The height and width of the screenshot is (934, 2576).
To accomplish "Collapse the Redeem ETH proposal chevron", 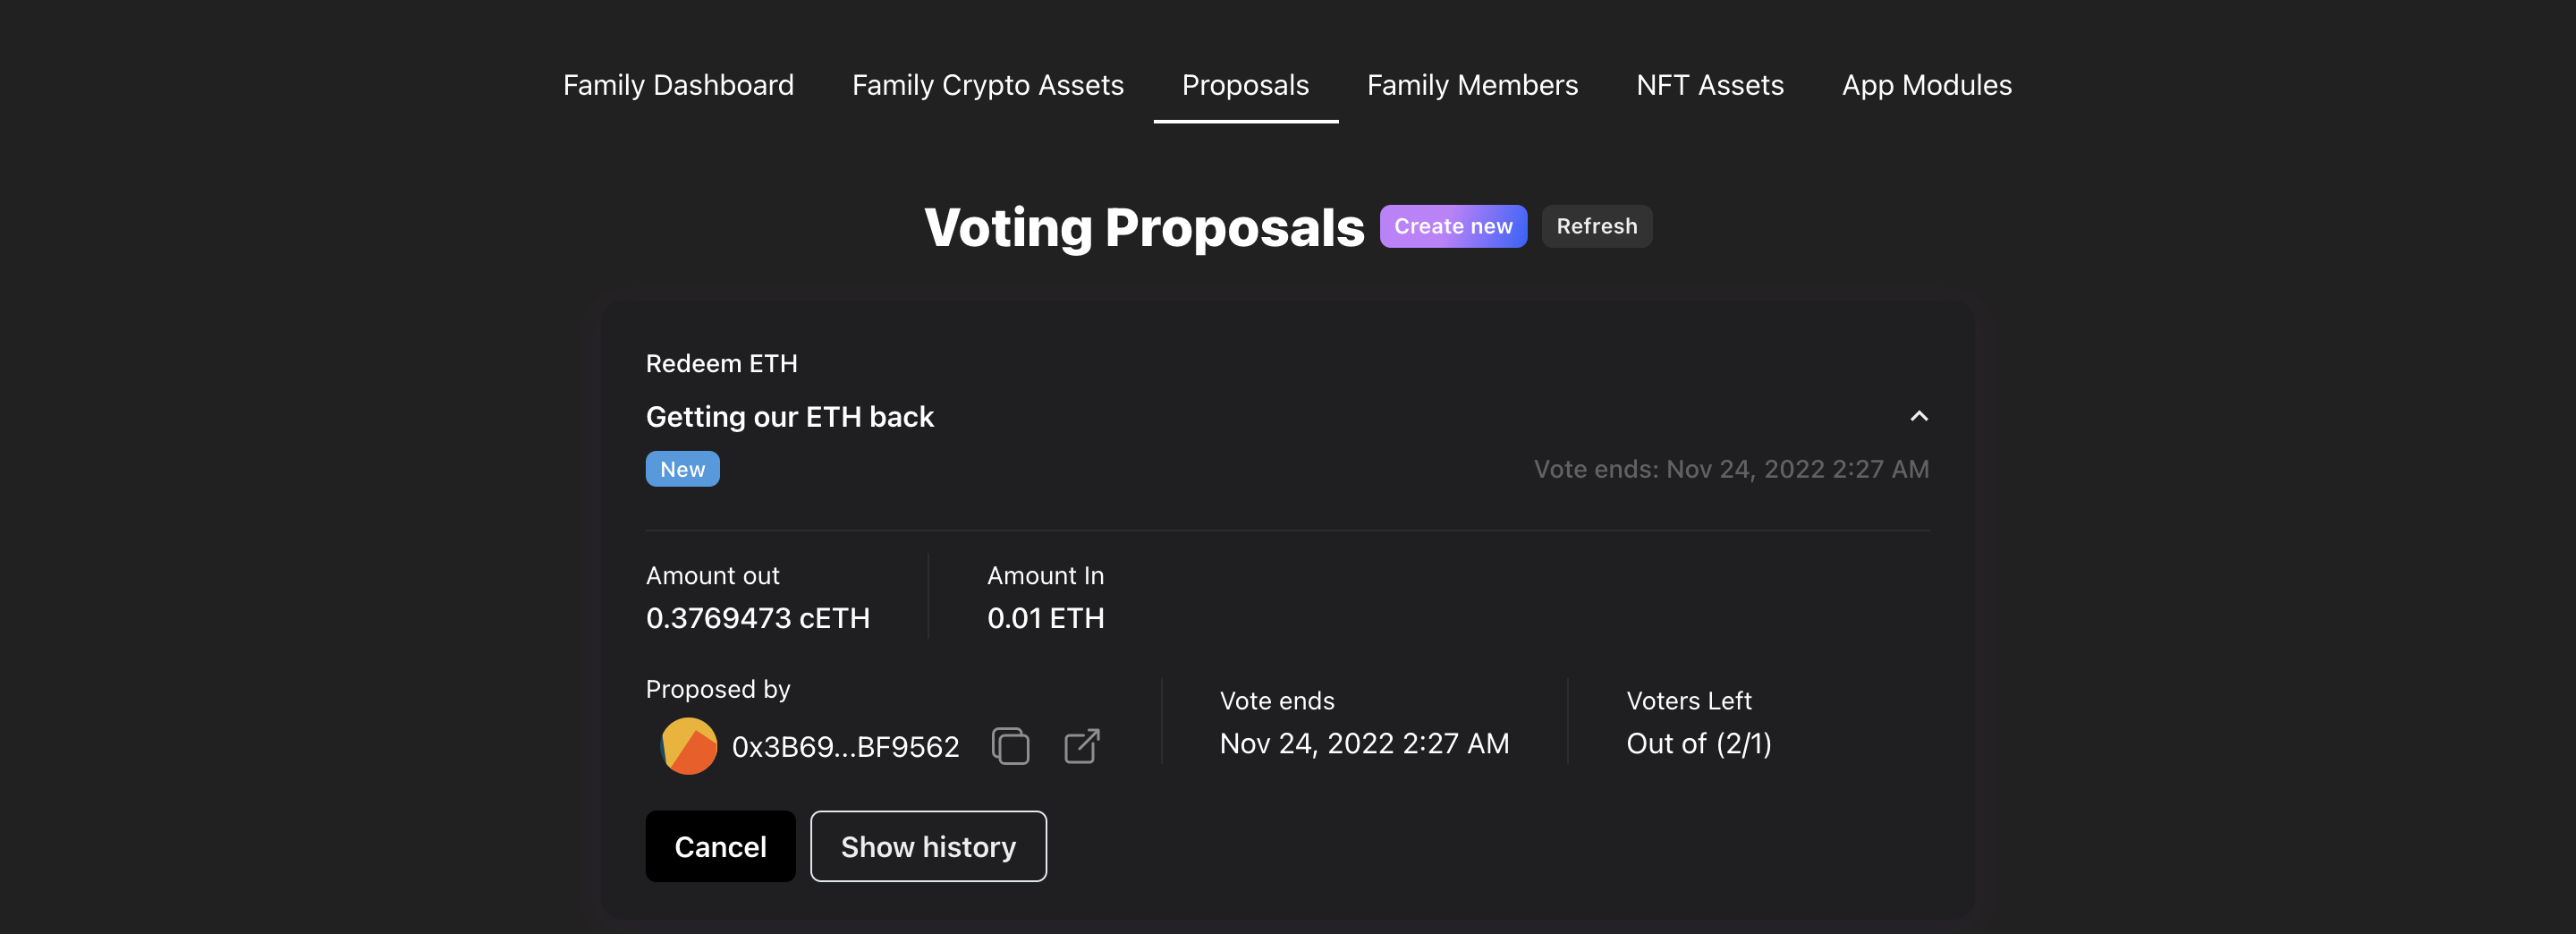I will 1918,416.
